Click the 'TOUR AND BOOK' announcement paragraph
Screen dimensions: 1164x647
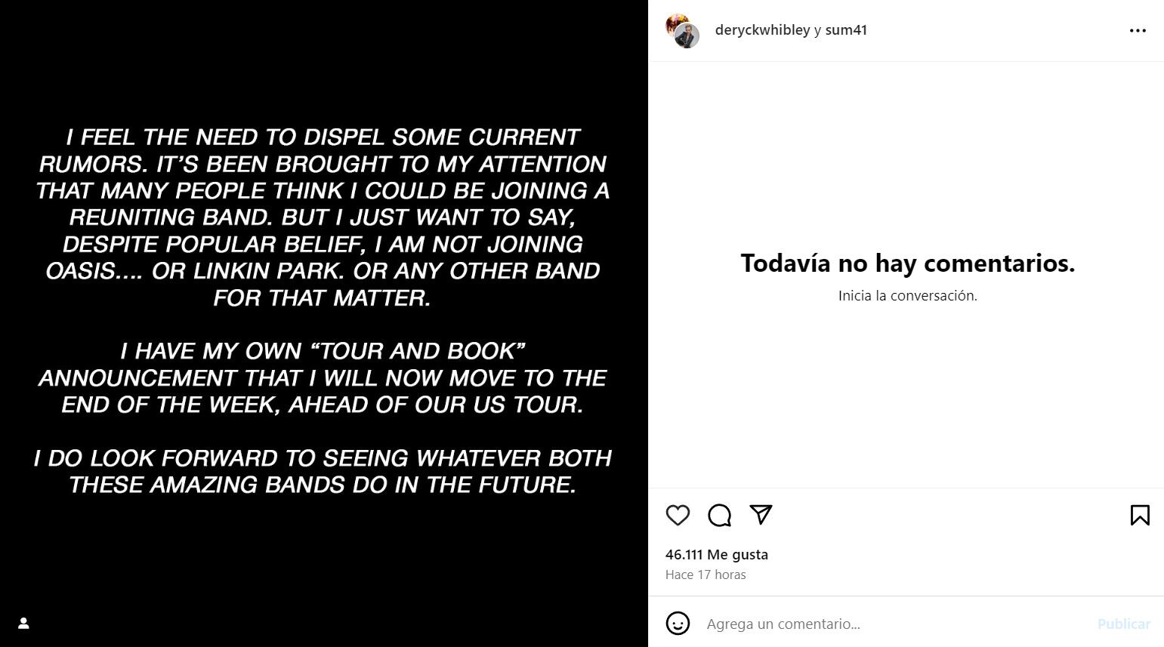tap(323, 377)
